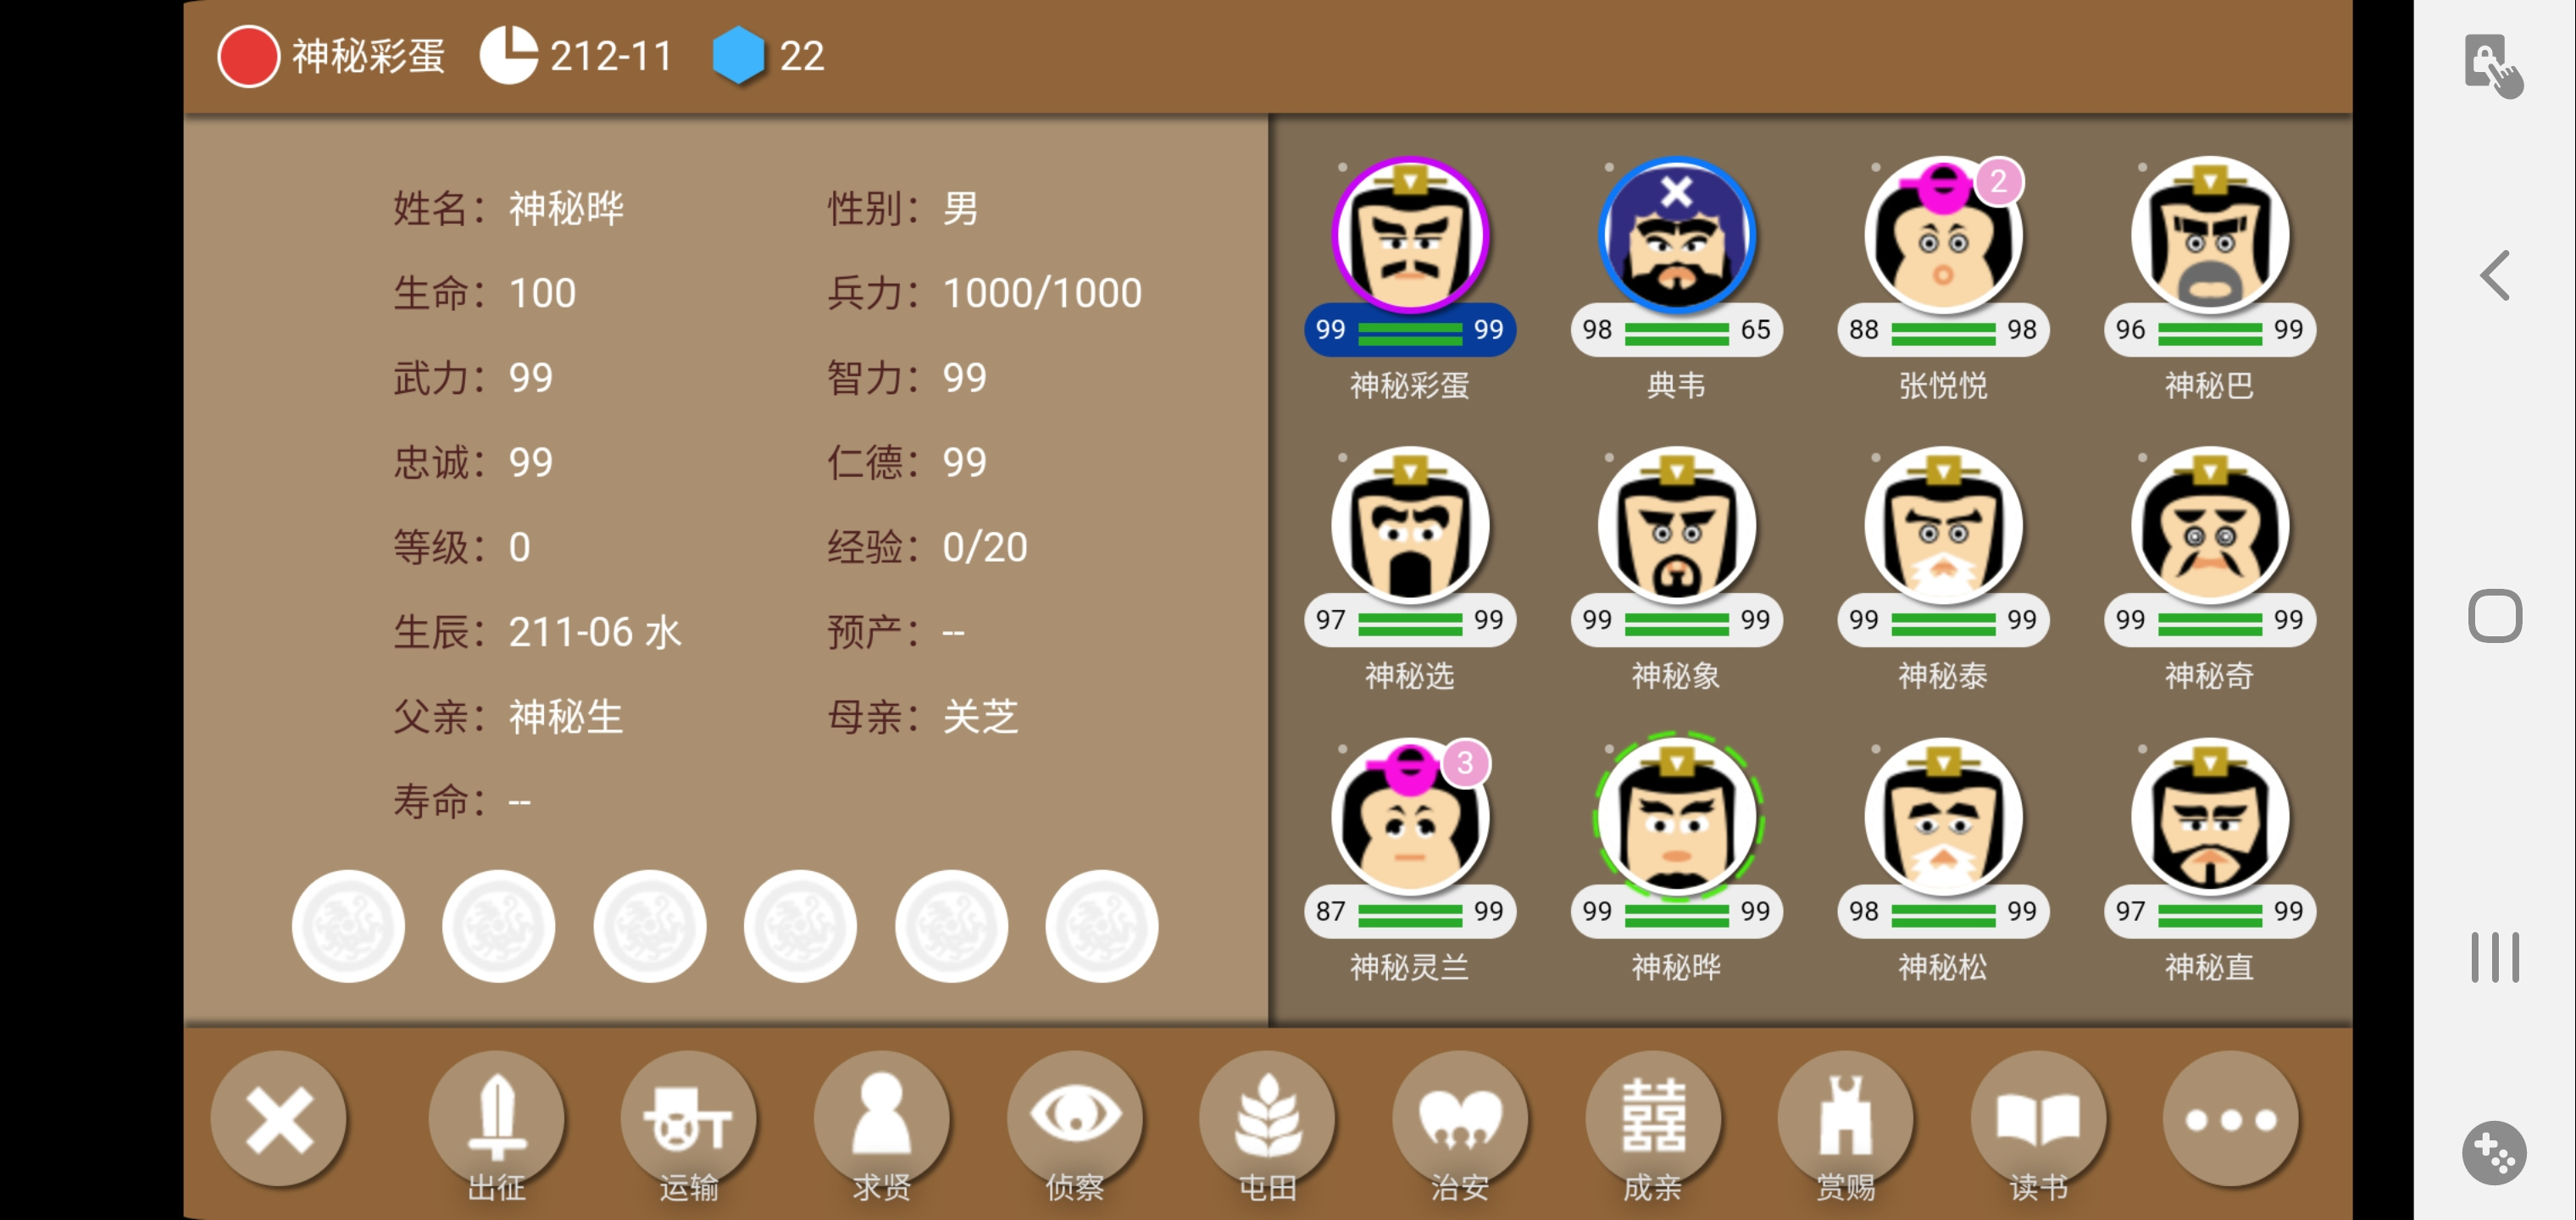Tap the 运输 cart icon
Viewport: 2576px width, 1220px height.
pos(689,1119)
